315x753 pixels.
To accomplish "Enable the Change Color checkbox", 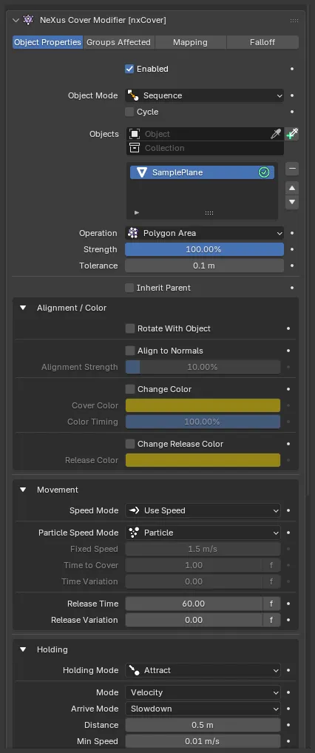I will coord(130,389).
